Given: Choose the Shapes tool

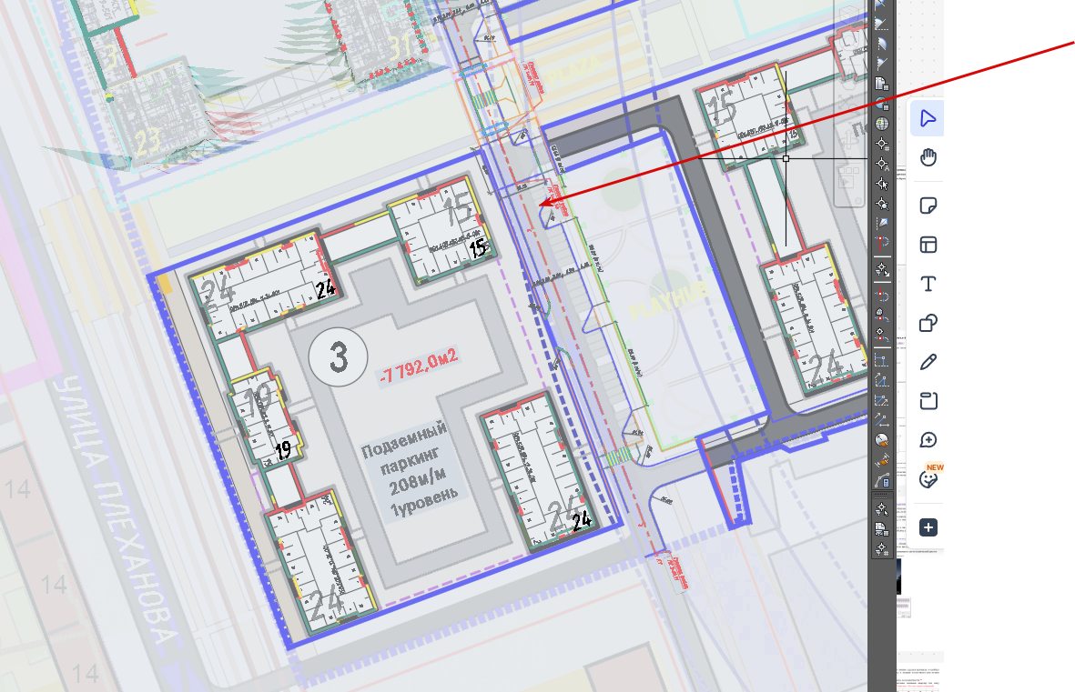Looking at the screenshot, I should pyautogui.click(x=928, y=323).
